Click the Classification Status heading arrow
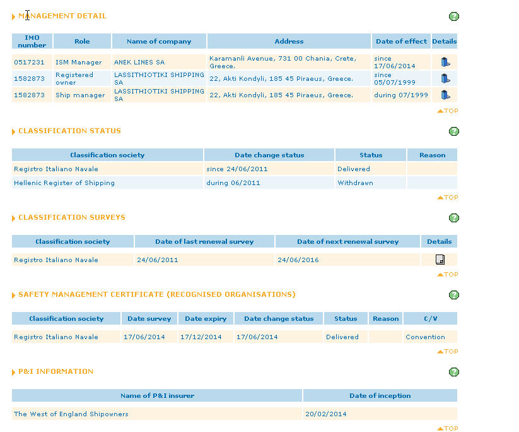 pos(14,131)
